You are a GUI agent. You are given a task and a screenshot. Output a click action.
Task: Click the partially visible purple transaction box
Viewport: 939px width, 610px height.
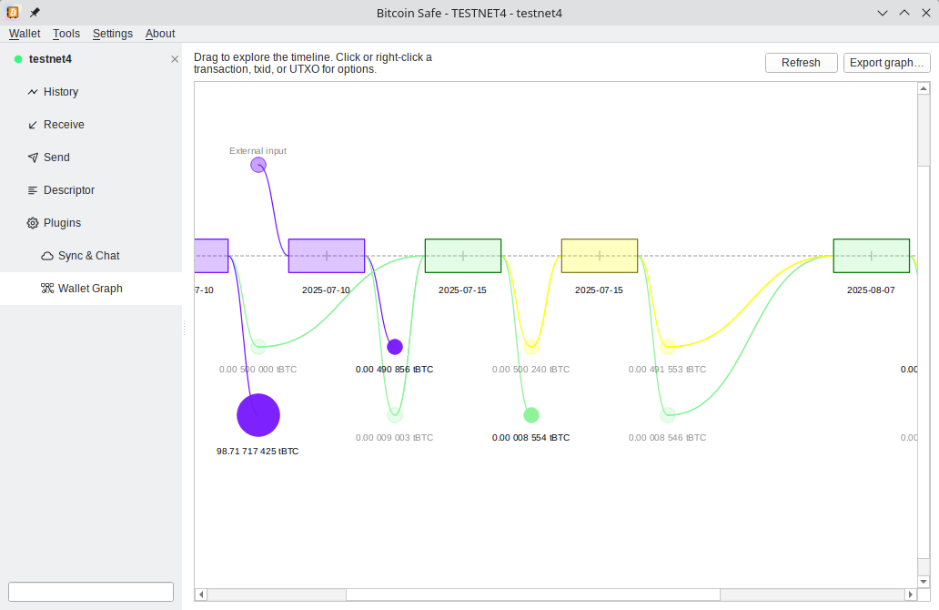coord(211,256)
